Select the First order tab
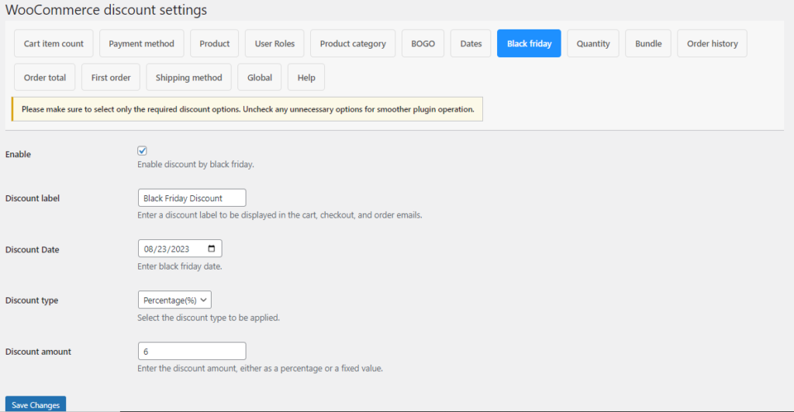This screenshot has width=794, height=412. 111,77
